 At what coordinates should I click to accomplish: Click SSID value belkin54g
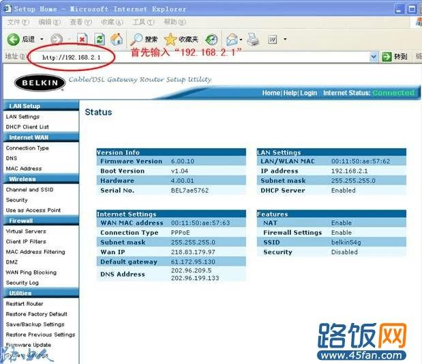coord(346,242)
